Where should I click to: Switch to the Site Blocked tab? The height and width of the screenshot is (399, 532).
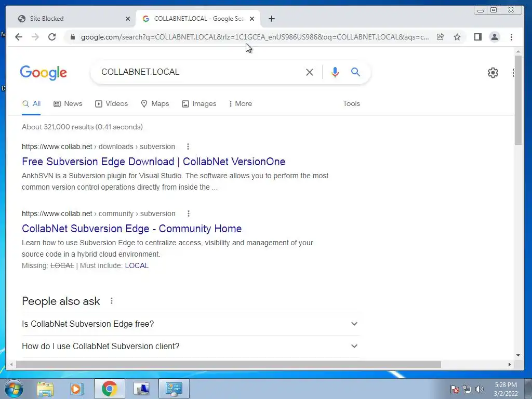(x=71, y=19)
